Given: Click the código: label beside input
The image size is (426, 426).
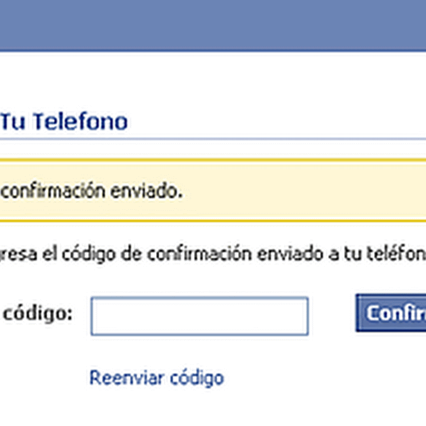Looking at the screenshot, I should (37, 314).
